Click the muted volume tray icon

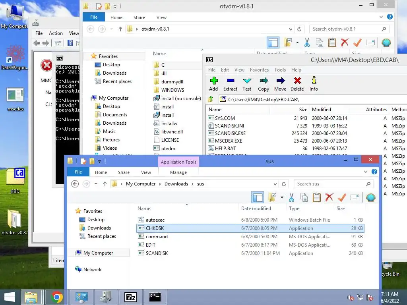click(x=351, y=297)
